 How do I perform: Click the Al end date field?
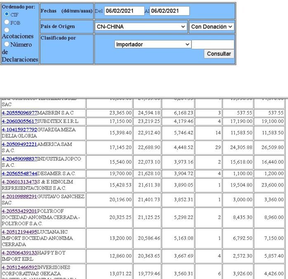[170, 11]
